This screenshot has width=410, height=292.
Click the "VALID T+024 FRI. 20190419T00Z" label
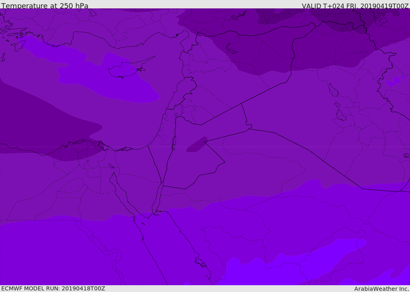pyautogui.click(x=355, y=6)
